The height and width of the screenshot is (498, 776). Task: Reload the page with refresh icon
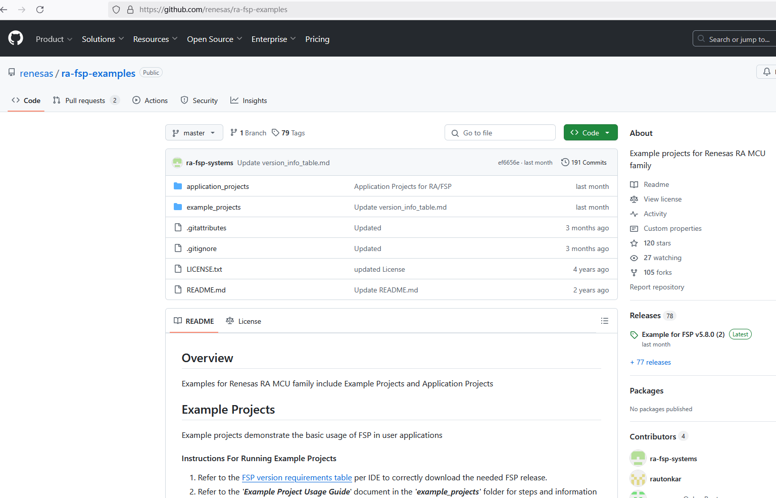(40, 10)
